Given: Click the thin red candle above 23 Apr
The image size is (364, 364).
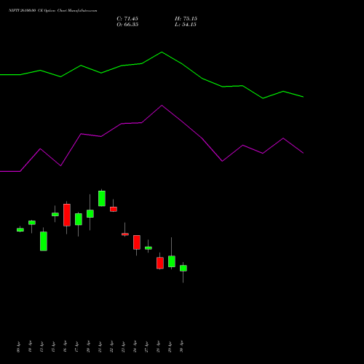Looking at the screenshot, I should point(125,234).
